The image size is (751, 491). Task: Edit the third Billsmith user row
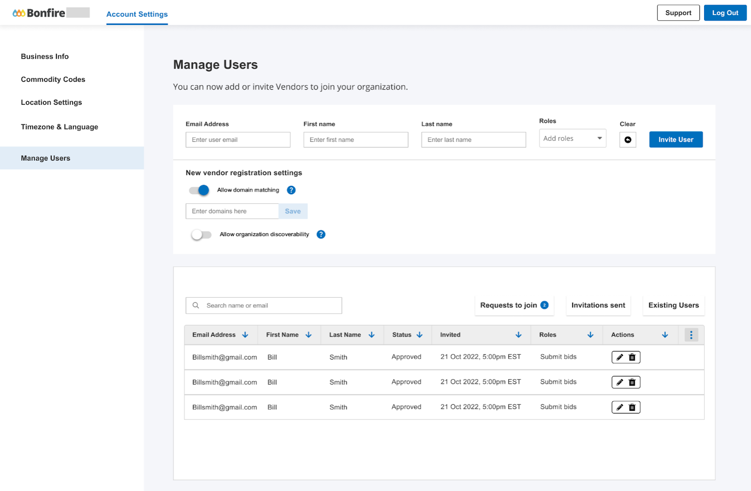(619, 407)
